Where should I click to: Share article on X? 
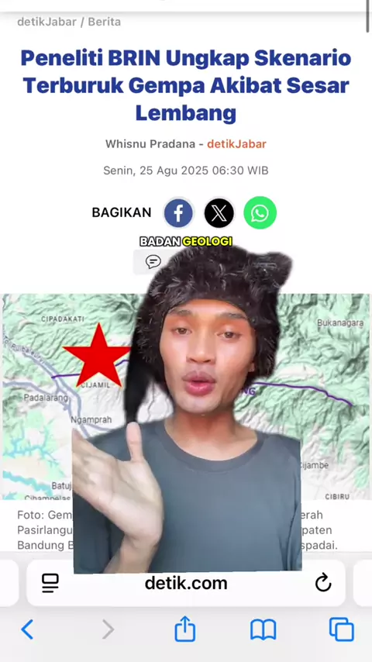point(219,213)
